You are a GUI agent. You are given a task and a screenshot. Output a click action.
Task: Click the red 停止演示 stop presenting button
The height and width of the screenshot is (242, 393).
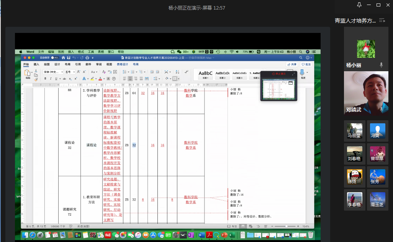[x=279, y=74]
